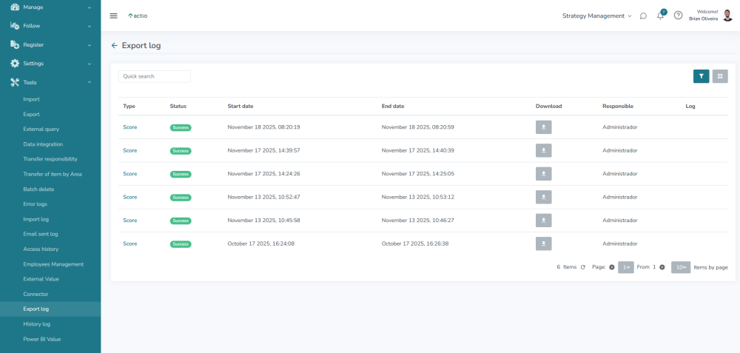This screenshot has height=353, width=740.
Task: Click the Success badge in October 17 row
Action: (181, 244)
